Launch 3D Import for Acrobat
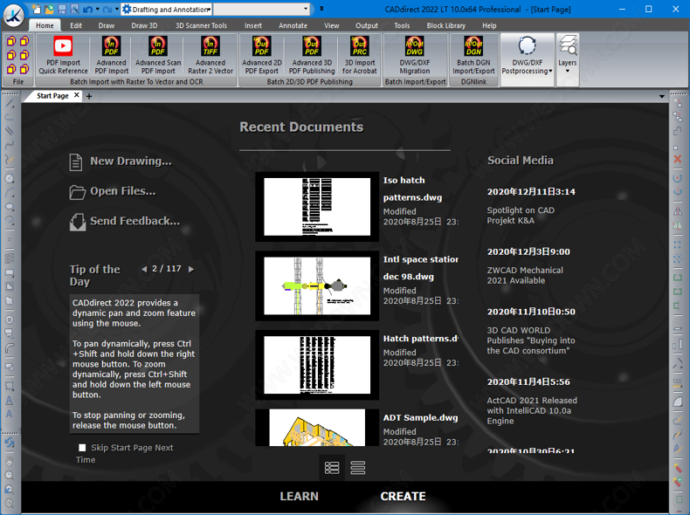This screenshot has height=515, width=690. click(360, 55)
